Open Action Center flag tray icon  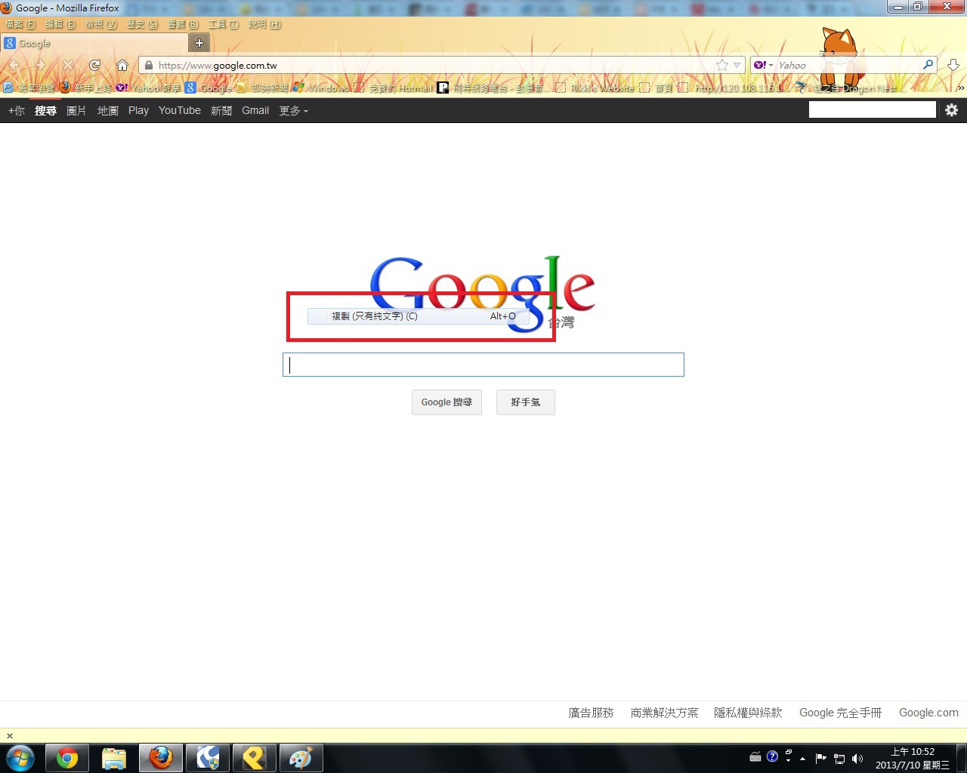[x=821, y=759]
